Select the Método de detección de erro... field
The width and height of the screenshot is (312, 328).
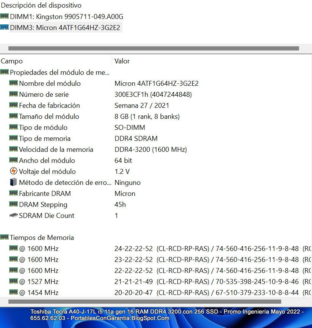point(65,183)
